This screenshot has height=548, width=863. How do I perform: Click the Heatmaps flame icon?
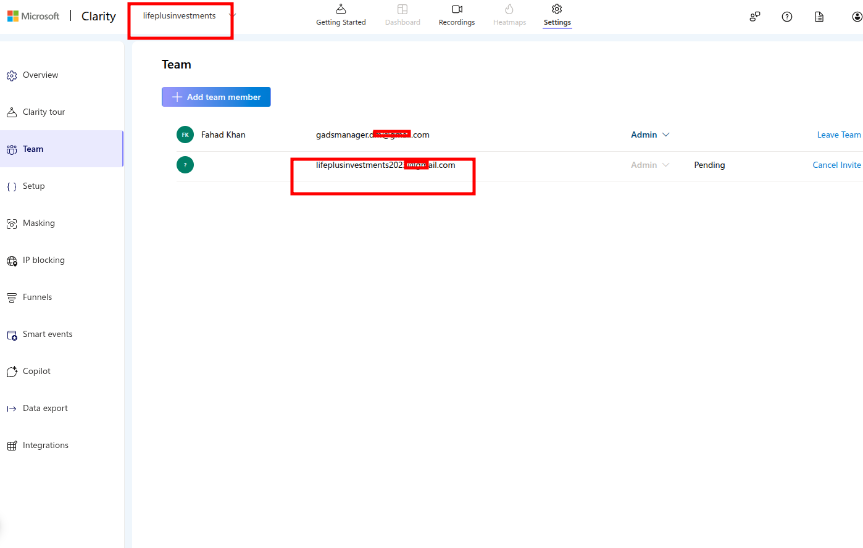[x=509, y=9]
